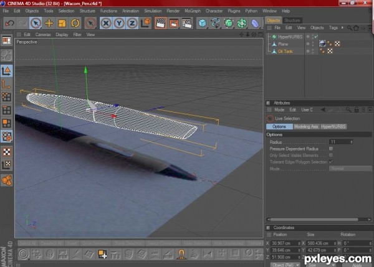
Task: Open the green NURBS objects icon
Action: (229, 23)
